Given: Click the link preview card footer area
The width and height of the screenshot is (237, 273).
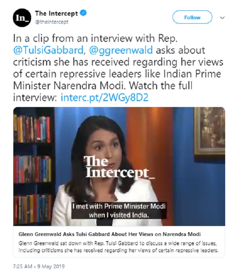Looking at the screenshot, I should [x=119, y=242].
